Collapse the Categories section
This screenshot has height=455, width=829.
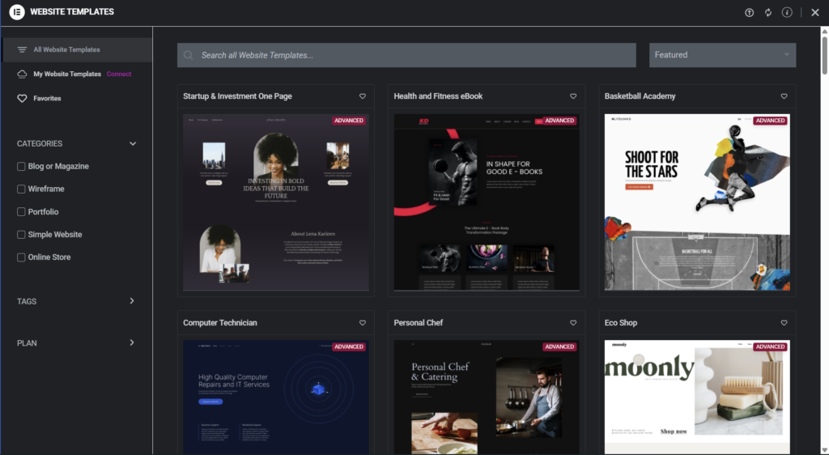133,144
